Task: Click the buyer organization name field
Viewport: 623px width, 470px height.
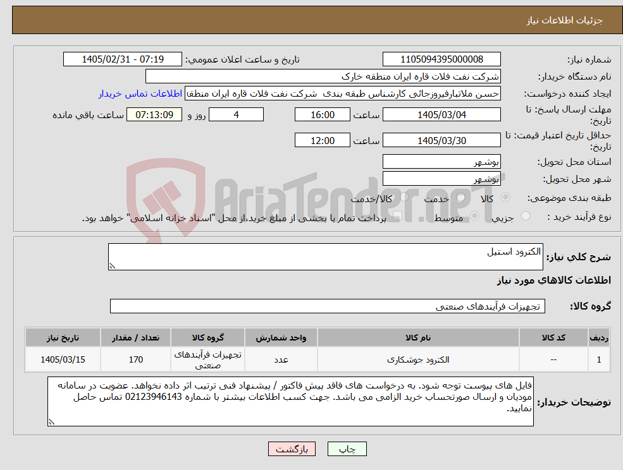Action: (x=323, y=76)
